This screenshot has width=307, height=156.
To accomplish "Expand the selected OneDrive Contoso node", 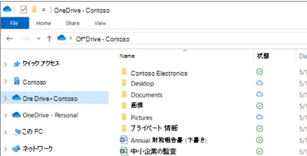I will point(6,98).
